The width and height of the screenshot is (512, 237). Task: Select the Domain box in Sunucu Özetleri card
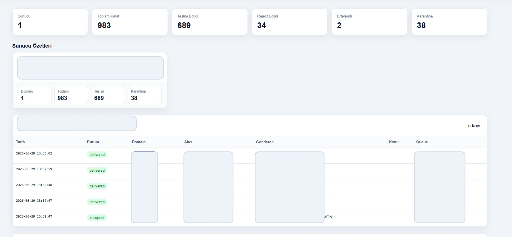pos(34,95)
